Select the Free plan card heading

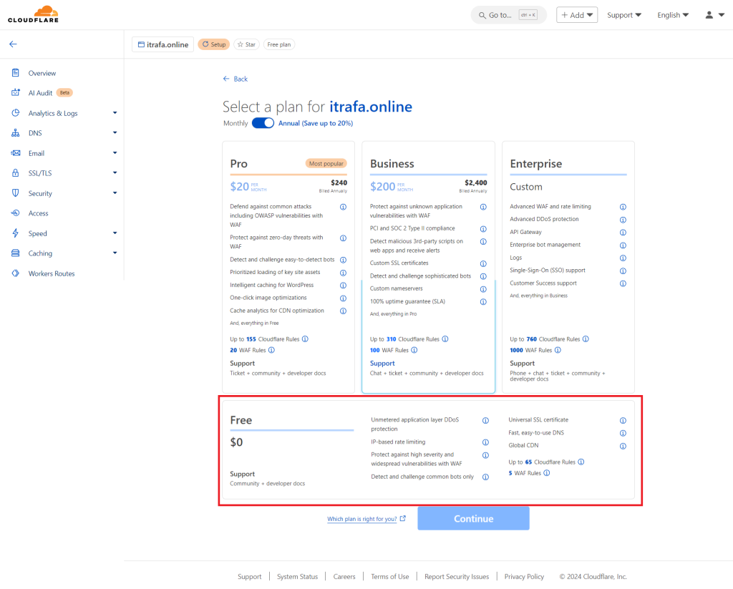coord(241,420)
